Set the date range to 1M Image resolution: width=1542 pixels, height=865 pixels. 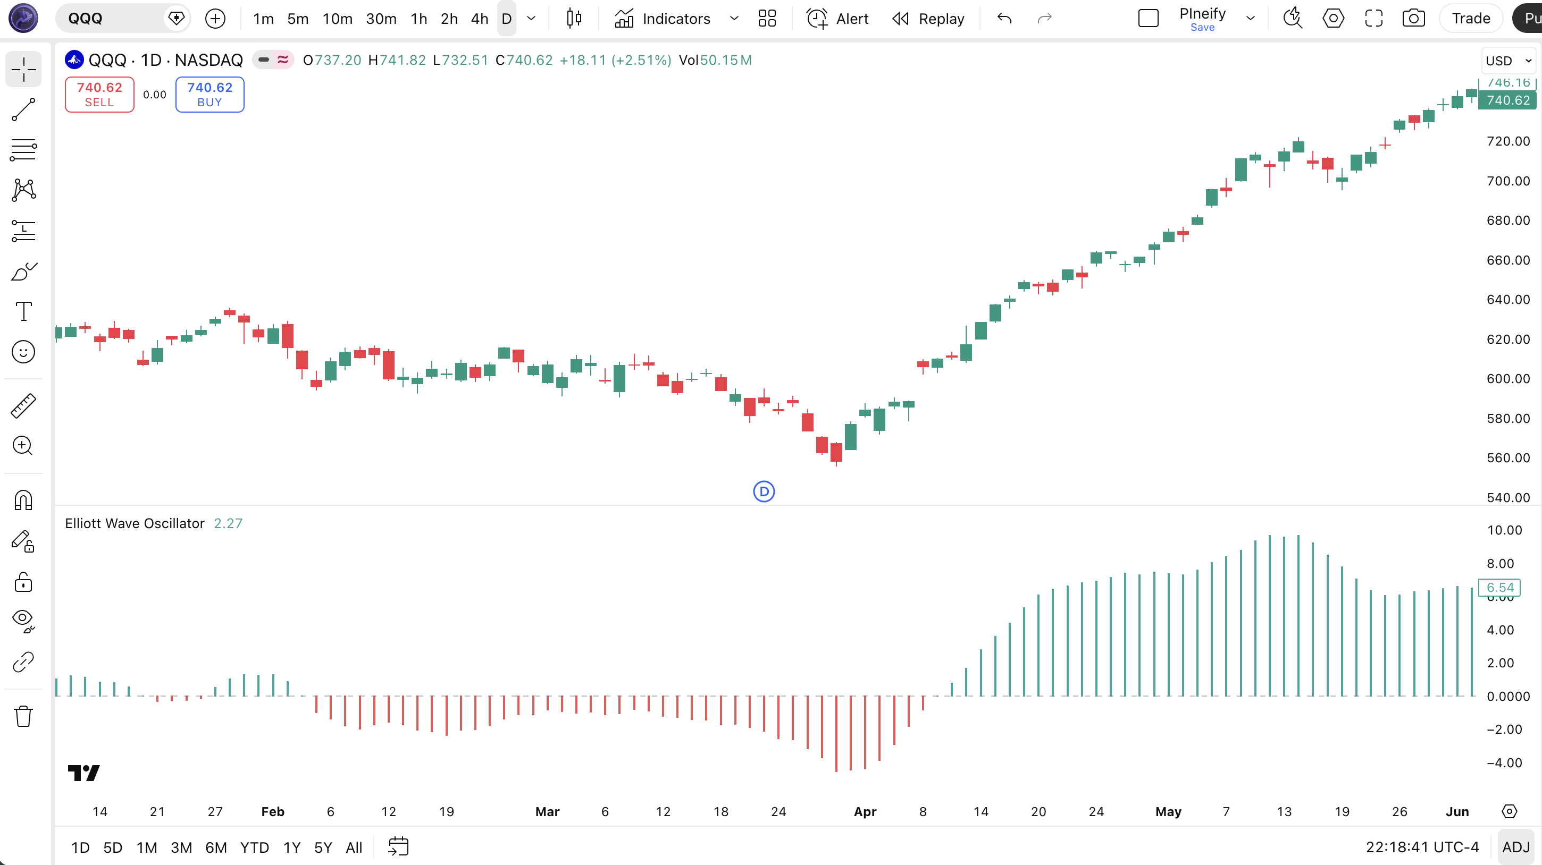(x=147, y=847)
